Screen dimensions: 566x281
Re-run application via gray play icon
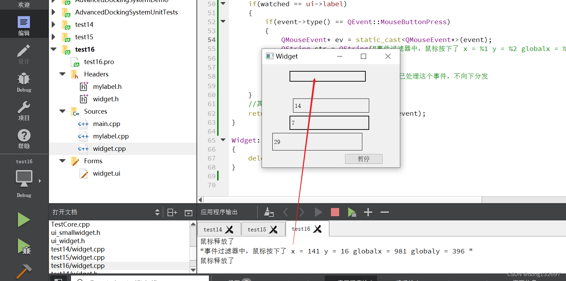(319, 212)
